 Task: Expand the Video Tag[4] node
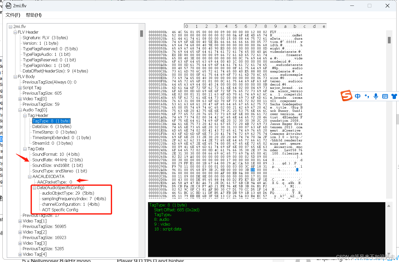point(20,254)
